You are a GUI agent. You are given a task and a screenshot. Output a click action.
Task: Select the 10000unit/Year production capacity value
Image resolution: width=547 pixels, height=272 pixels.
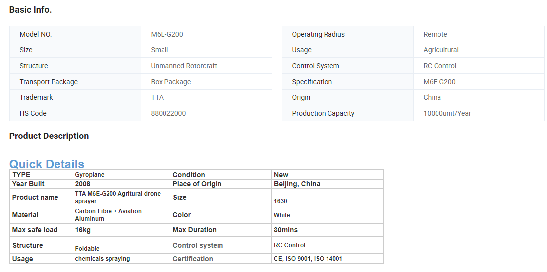(x=447, y=113)
